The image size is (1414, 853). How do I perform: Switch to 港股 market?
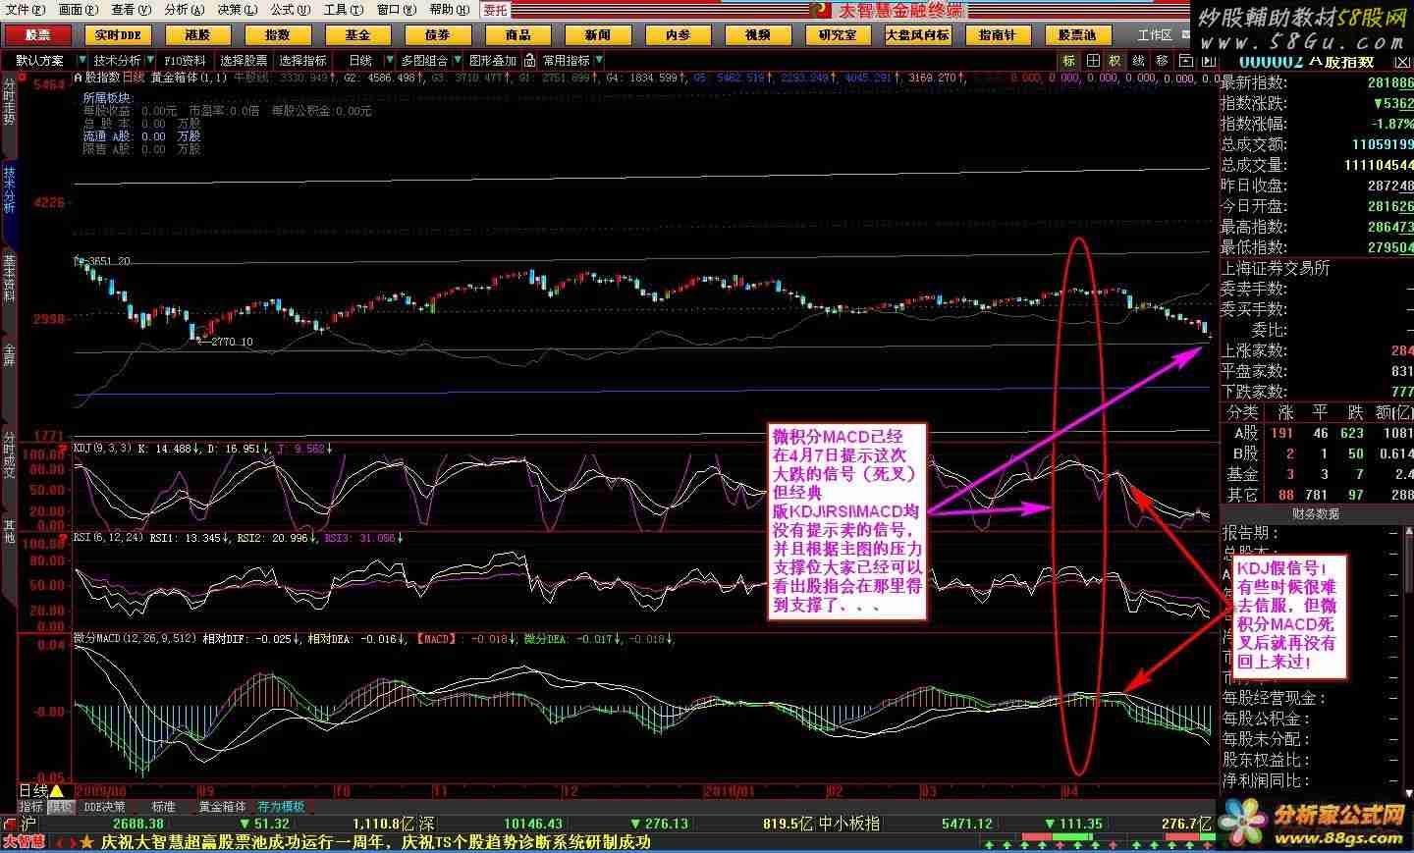click(197, 35)
